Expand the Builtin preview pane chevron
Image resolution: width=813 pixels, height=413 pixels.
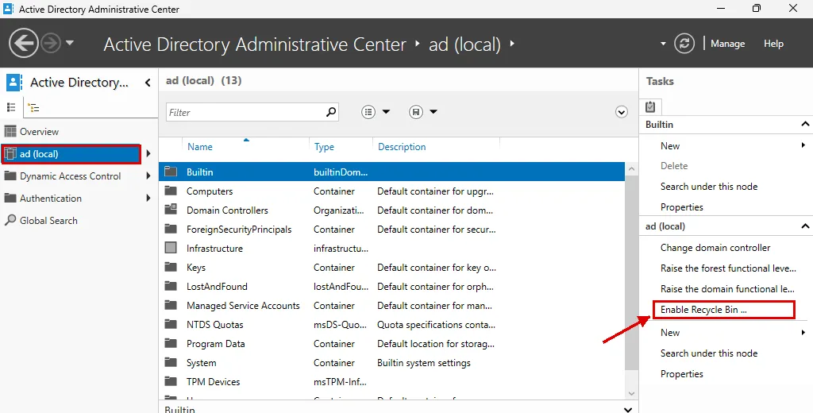[628, 409]
